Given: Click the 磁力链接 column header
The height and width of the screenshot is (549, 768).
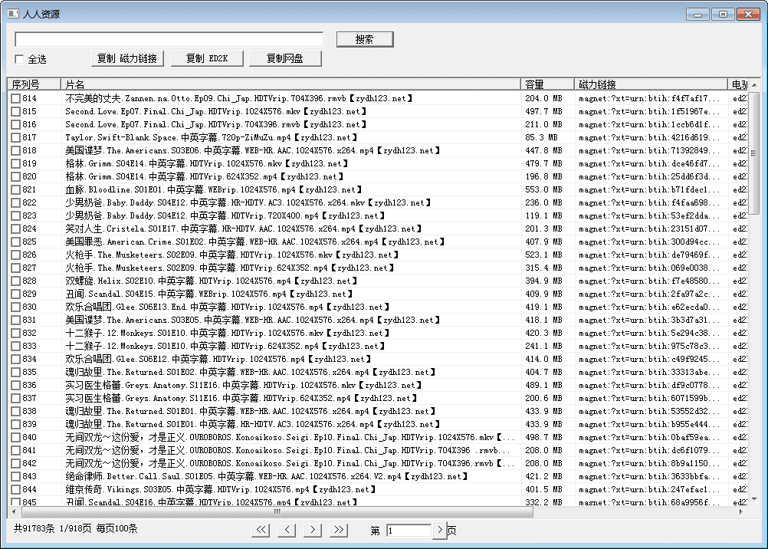Looking at the screenshot, I should 650,84.
